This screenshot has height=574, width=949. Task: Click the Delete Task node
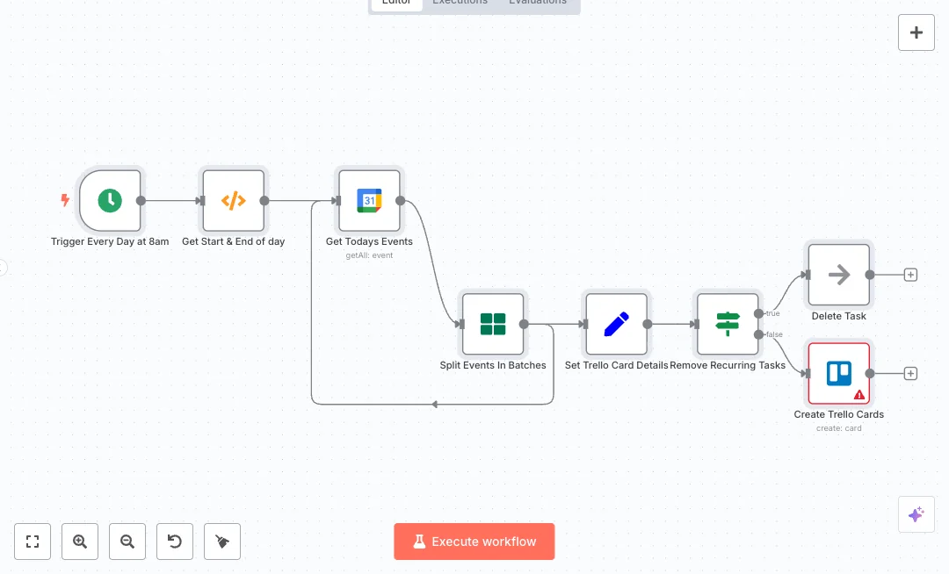tap(838, 275)
